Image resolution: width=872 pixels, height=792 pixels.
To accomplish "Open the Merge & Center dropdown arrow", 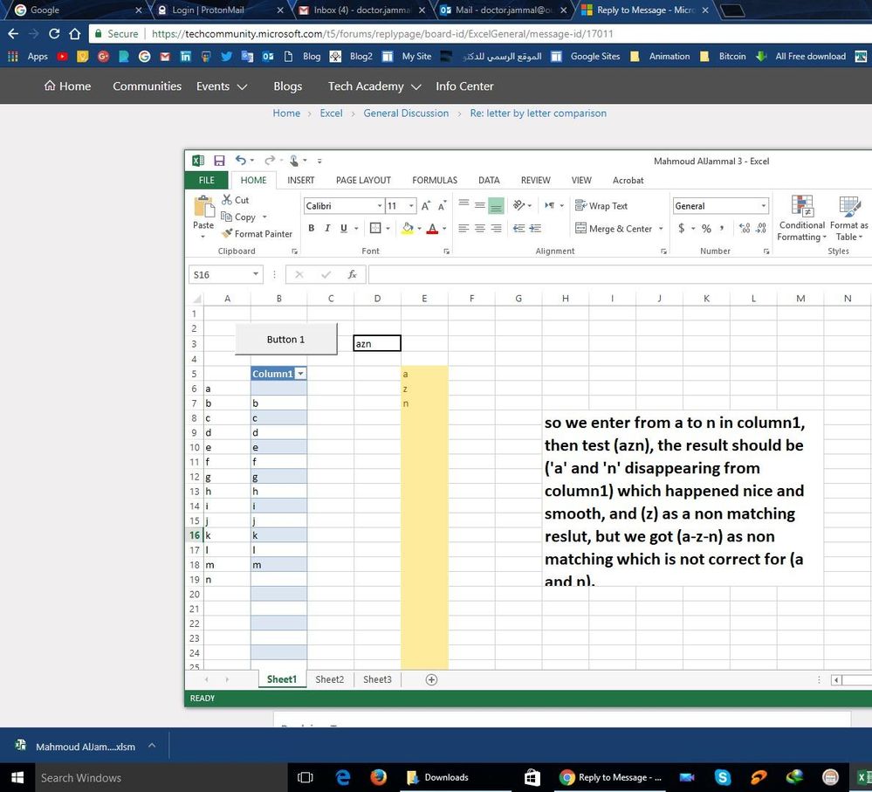I will tap(661, 228).
